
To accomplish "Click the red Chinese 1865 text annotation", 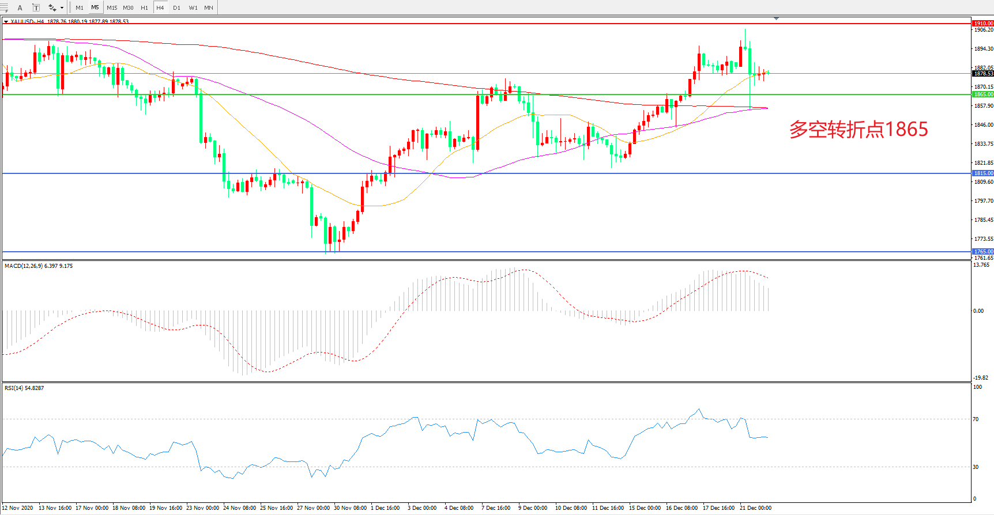I will coord(858,130).
